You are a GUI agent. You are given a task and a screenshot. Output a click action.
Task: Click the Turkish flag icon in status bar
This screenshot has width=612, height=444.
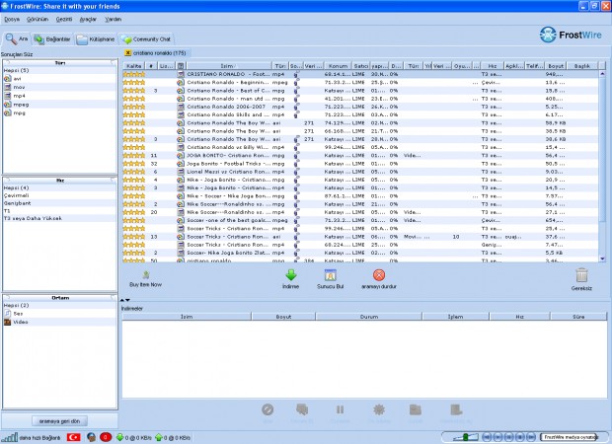73,437
